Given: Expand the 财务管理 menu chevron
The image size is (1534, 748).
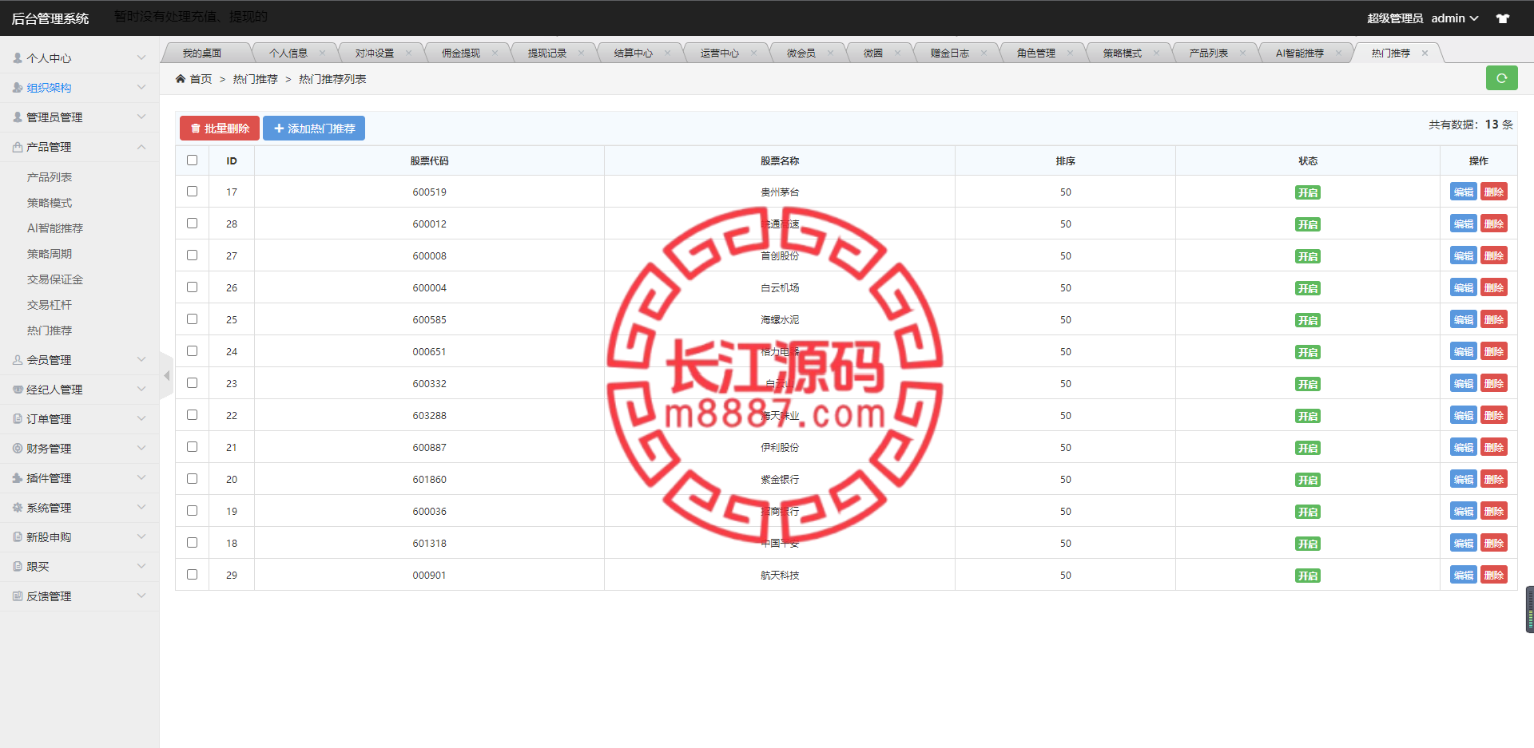Looking at the screenshot, I should (141, 448).
